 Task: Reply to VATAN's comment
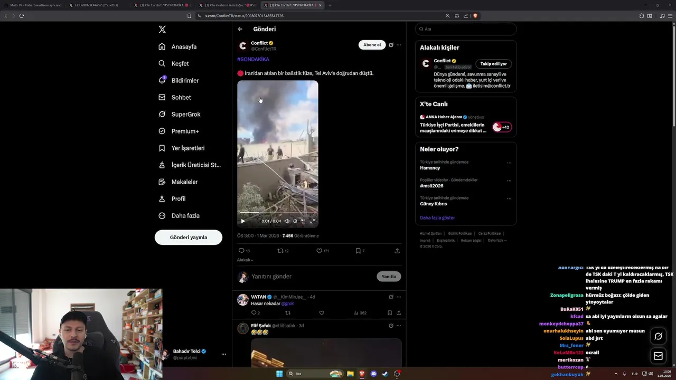255,313
